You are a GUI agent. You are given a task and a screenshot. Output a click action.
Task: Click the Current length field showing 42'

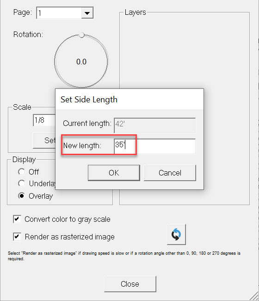[155, 125]
